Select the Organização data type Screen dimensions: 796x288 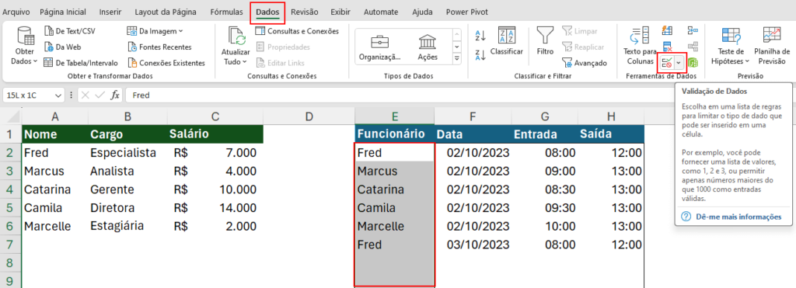point(379,47)
